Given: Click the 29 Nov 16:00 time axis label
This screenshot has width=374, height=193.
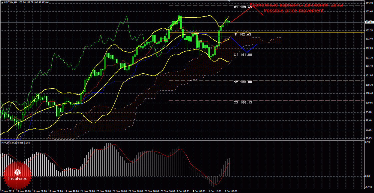Looking at the screenshot, I should click(168, 191).
